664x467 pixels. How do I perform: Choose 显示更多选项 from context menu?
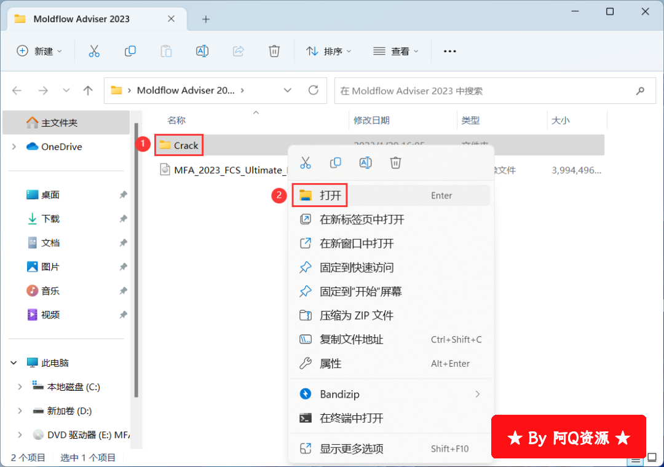pyautogui.click(x=390, y=449)
